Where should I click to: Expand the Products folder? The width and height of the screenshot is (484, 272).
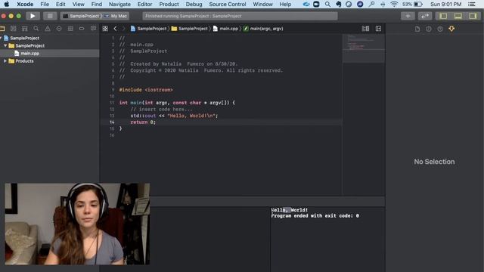coord(5,61)
